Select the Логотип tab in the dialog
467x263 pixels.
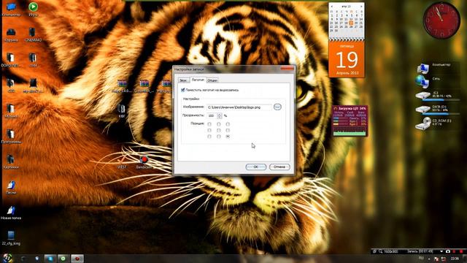coord(198,80)
